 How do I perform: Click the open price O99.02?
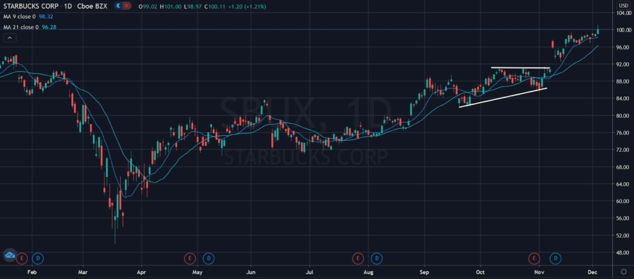pos(147,6)
